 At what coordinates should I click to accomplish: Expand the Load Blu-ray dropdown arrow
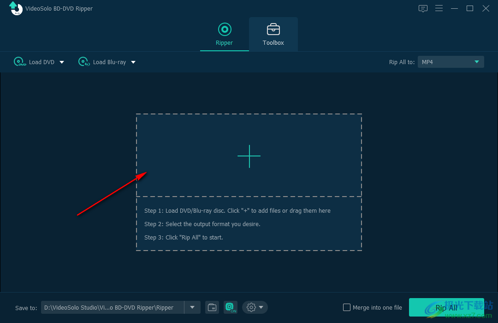click(x=133, y=62)
